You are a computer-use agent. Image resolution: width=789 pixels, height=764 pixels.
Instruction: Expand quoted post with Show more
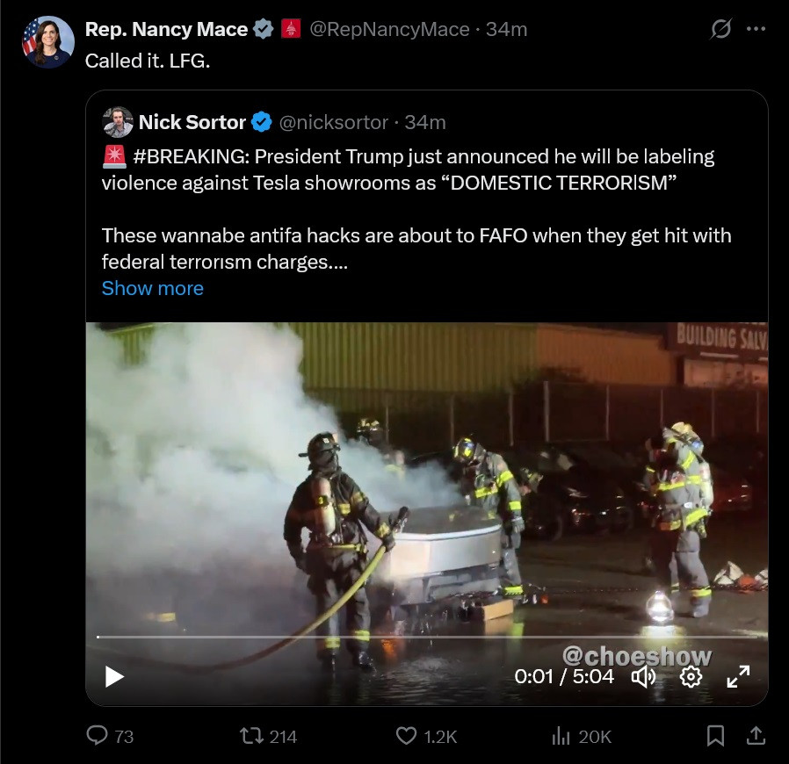(152, 288)
